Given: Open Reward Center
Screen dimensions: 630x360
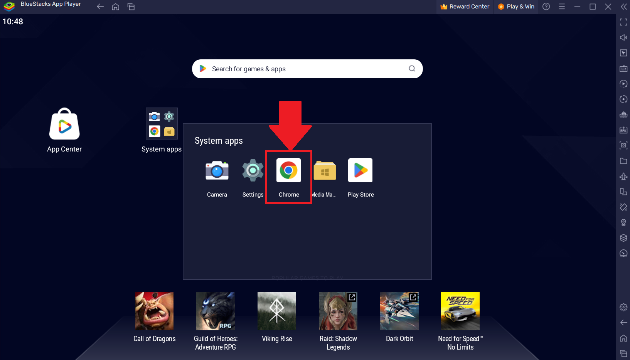Looking at the screenshot, I should [x=465, y=7].
